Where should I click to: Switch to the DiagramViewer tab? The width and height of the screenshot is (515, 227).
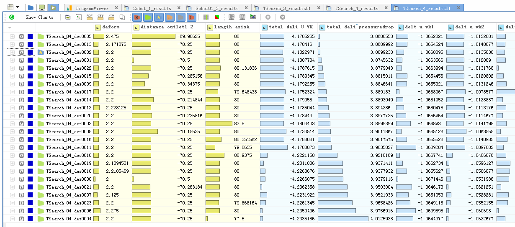[92, 8]
